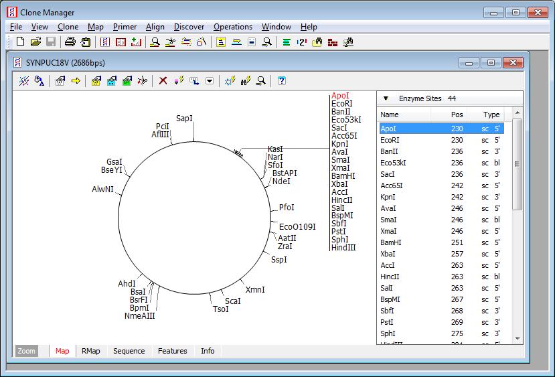This screenshot has height=377, width=555.
Task: Switch to the Features tab
Action: pyautogui.click(x=172, y=351)
